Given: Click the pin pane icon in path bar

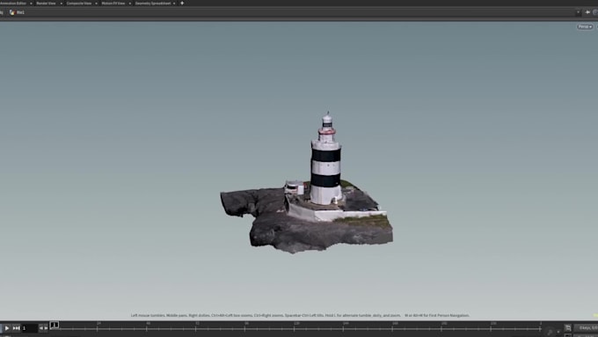Looking at the screenshot, I should [587, 12].
